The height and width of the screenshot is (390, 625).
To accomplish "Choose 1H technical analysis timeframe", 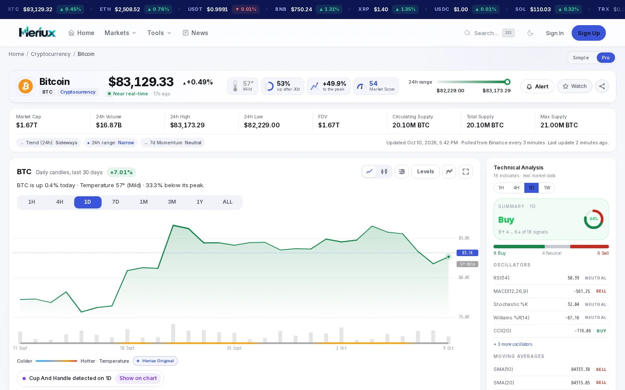I will [501, 188].
